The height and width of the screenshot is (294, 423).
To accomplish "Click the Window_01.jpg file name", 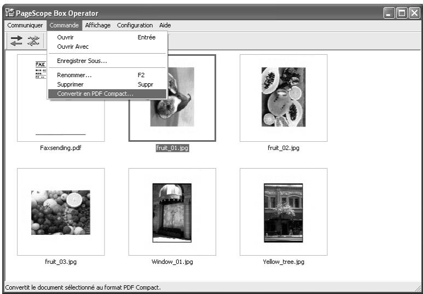I will (172, 262).
